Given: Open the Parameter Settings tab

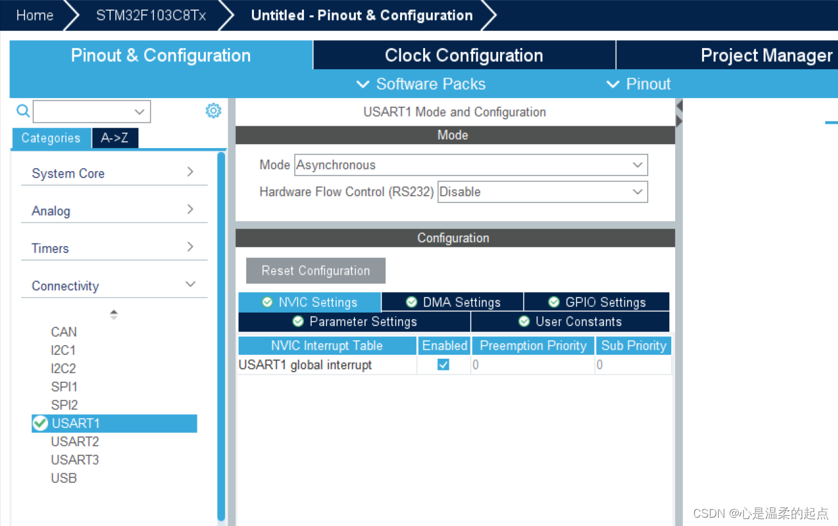Looking at the screenshot, I should pyautogui.click(x=354, y=322).
